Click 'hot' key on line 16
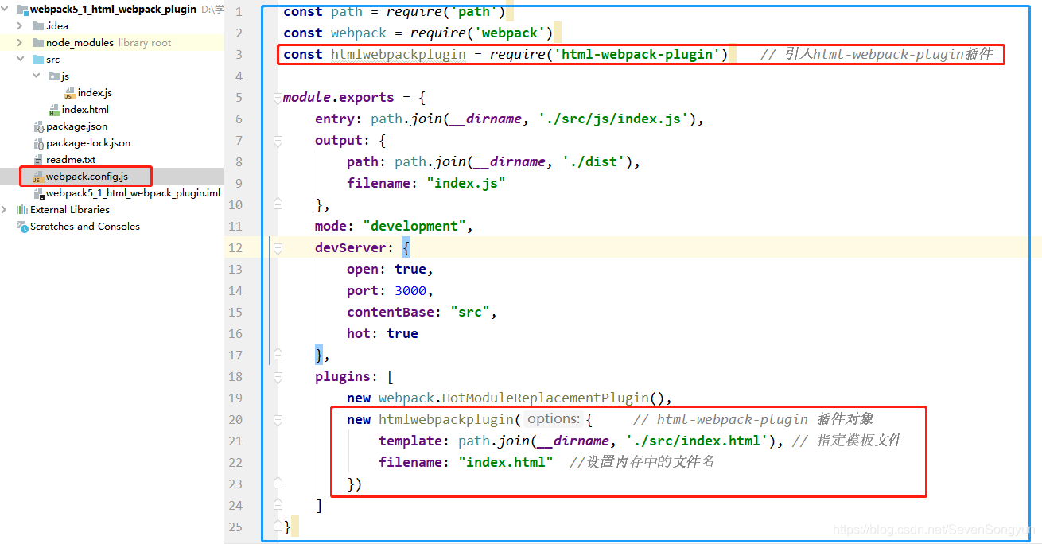 coord(359,334)
